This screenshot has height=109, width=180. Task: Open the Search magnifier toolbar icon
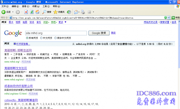44,12
